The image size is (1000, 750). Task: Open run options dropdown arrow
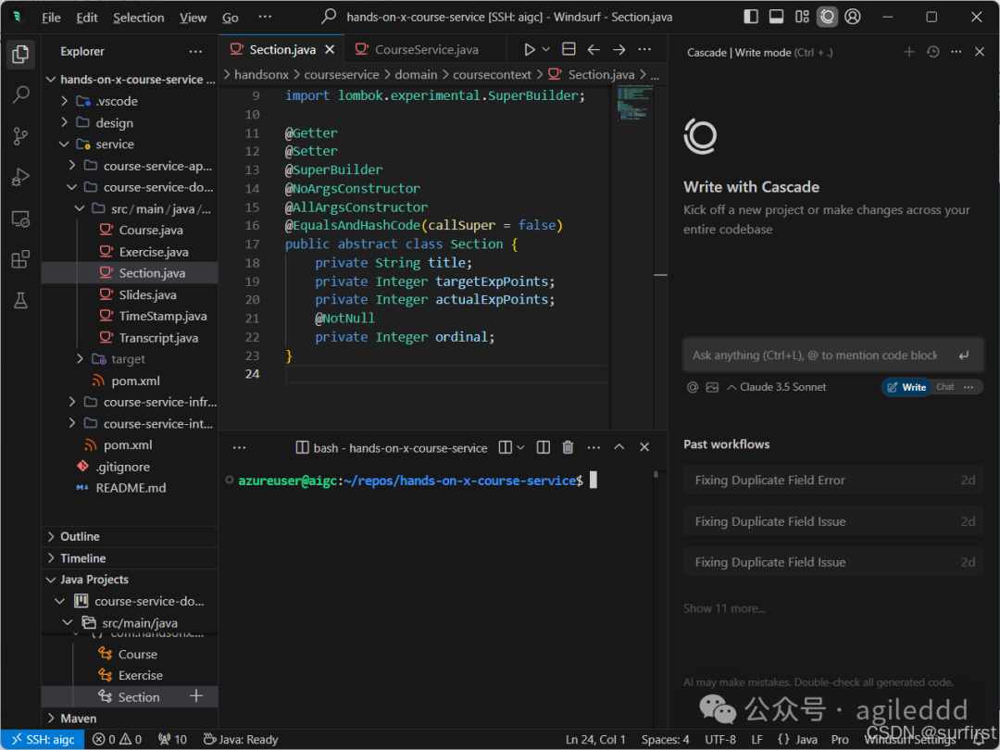pos(546,49)
